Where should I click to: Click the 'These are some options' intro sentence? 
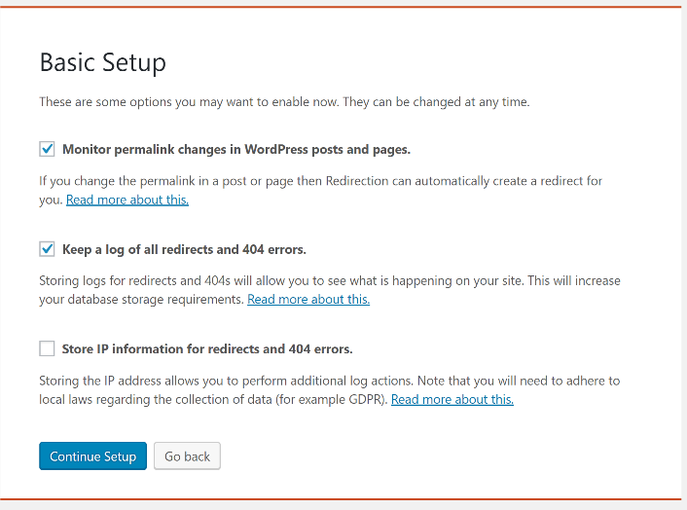[284, 102]
